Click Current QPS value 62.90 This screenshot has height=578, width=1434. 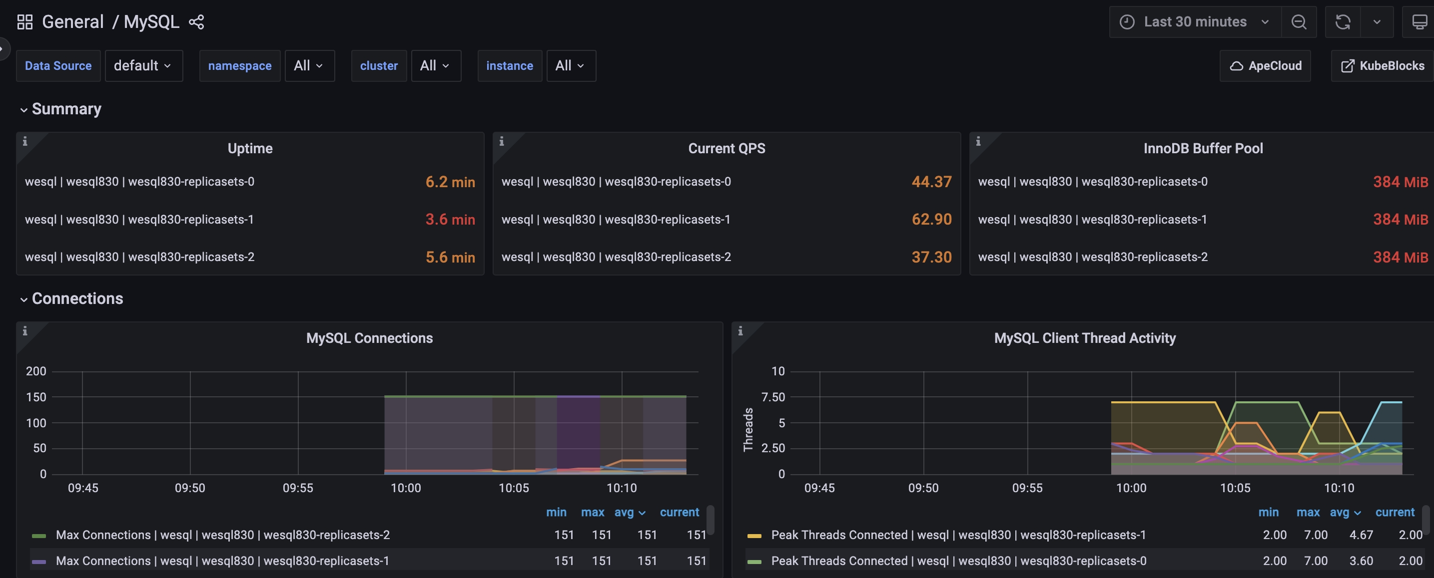coord(931,220)
